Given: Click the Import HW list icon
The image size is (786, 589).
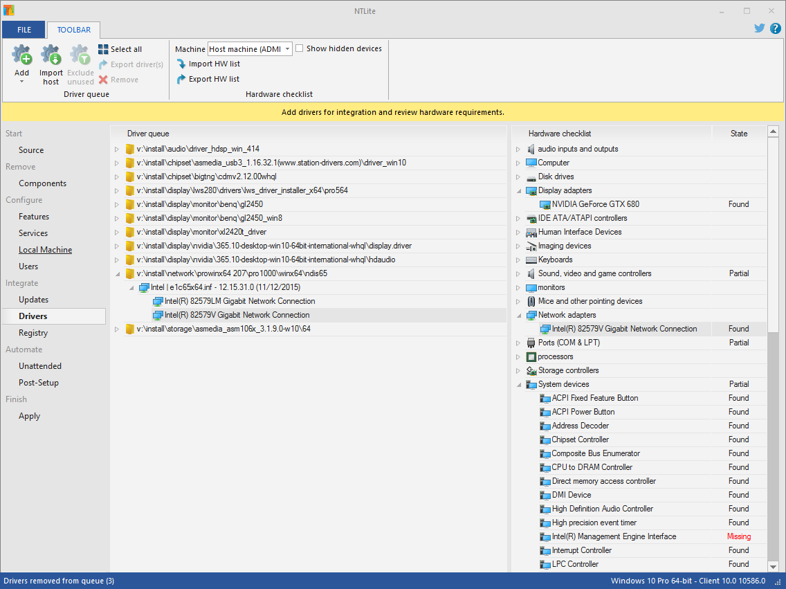Looking at the screenshot, I should tap(181, 64).
